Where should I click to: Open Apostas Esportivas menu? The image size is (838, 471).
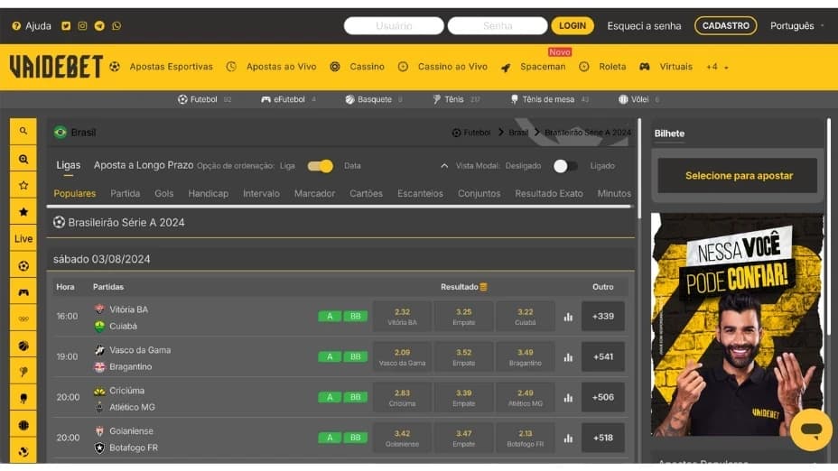click(x=171, y=67)
